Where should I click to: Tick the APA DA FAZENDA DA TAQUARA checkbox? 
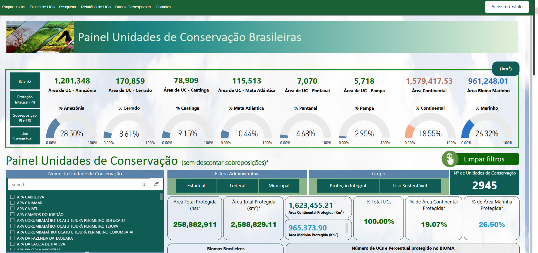12,238
